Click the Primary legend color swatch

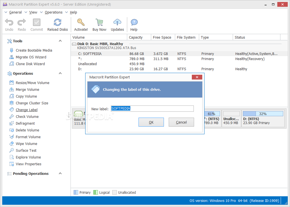click(x=76, y=192)
